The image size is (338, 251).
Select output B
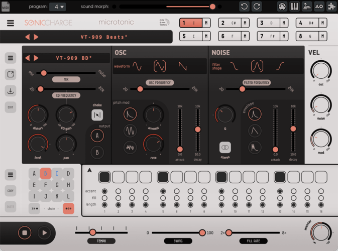[x=97, y=153]
